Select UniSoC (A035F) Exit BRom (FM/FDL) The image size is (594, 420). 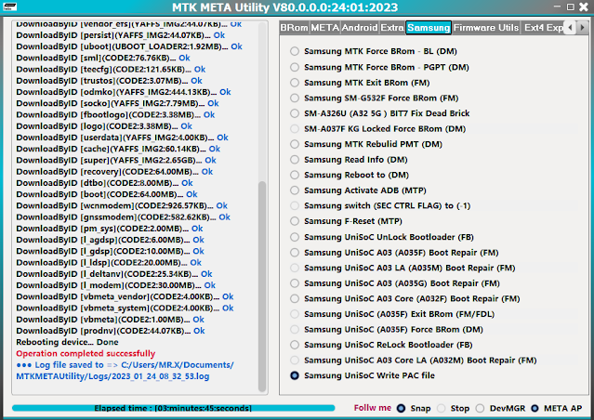(392, 314)
